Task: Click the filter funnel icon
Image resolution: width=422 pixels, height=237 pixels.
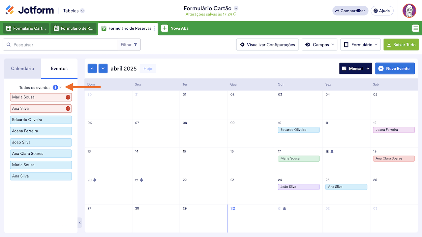Action: [136, 45]
